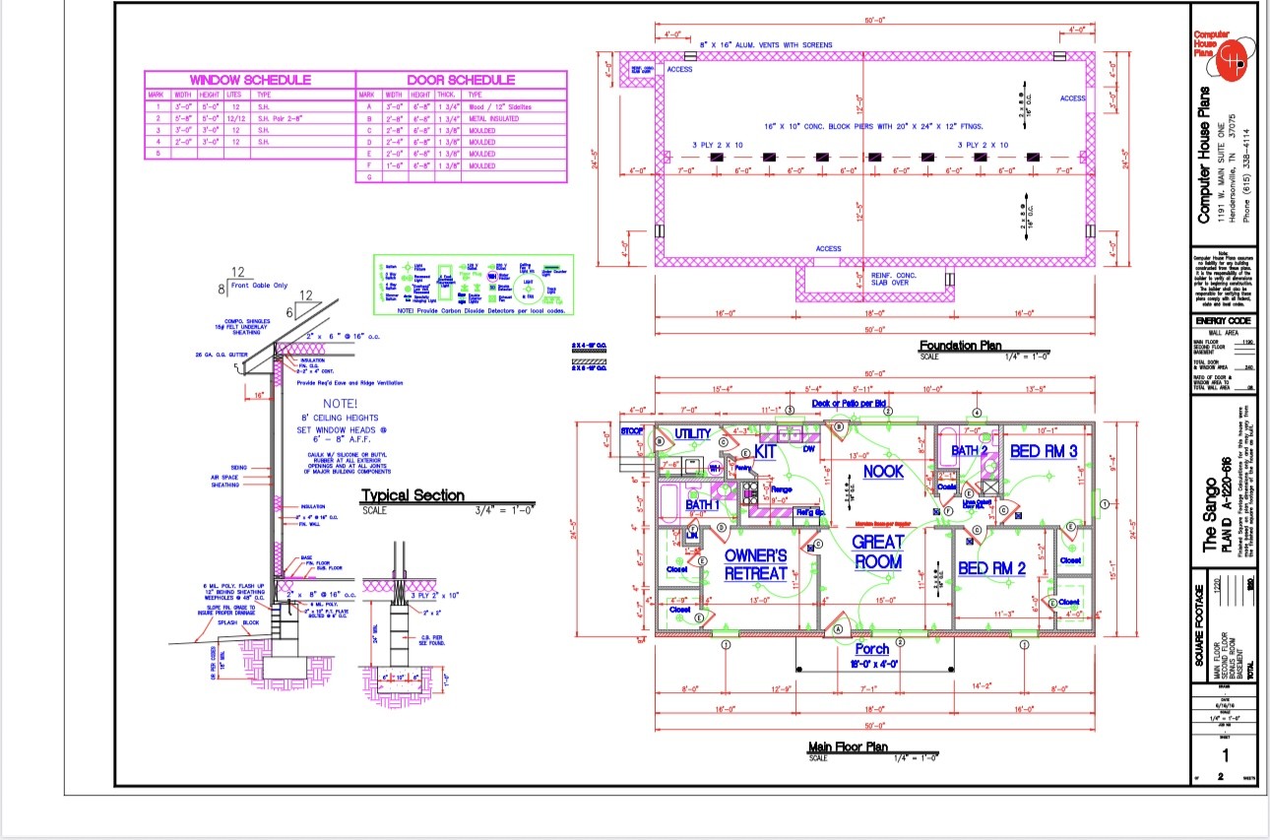Click the 'REINF. CONC. SLAB OVER' note
Screen dimensions: 1270x840
click(x=893, y=279)
